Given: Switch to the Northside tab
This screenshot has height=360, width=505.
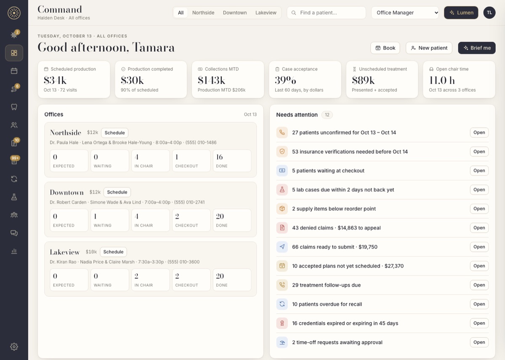Looking at the screenshot, I should (203, 13).
